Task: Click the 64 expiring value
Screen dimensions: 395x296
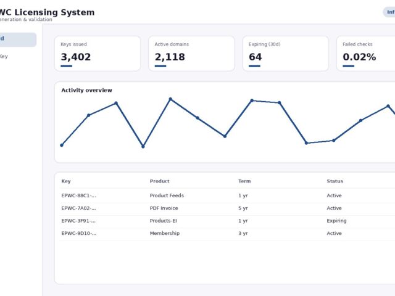Action: 255,57
